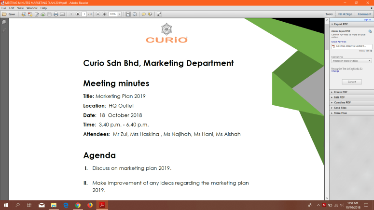
Task: Expand the Edit PDF section
Action: click(x=352, y=98)
